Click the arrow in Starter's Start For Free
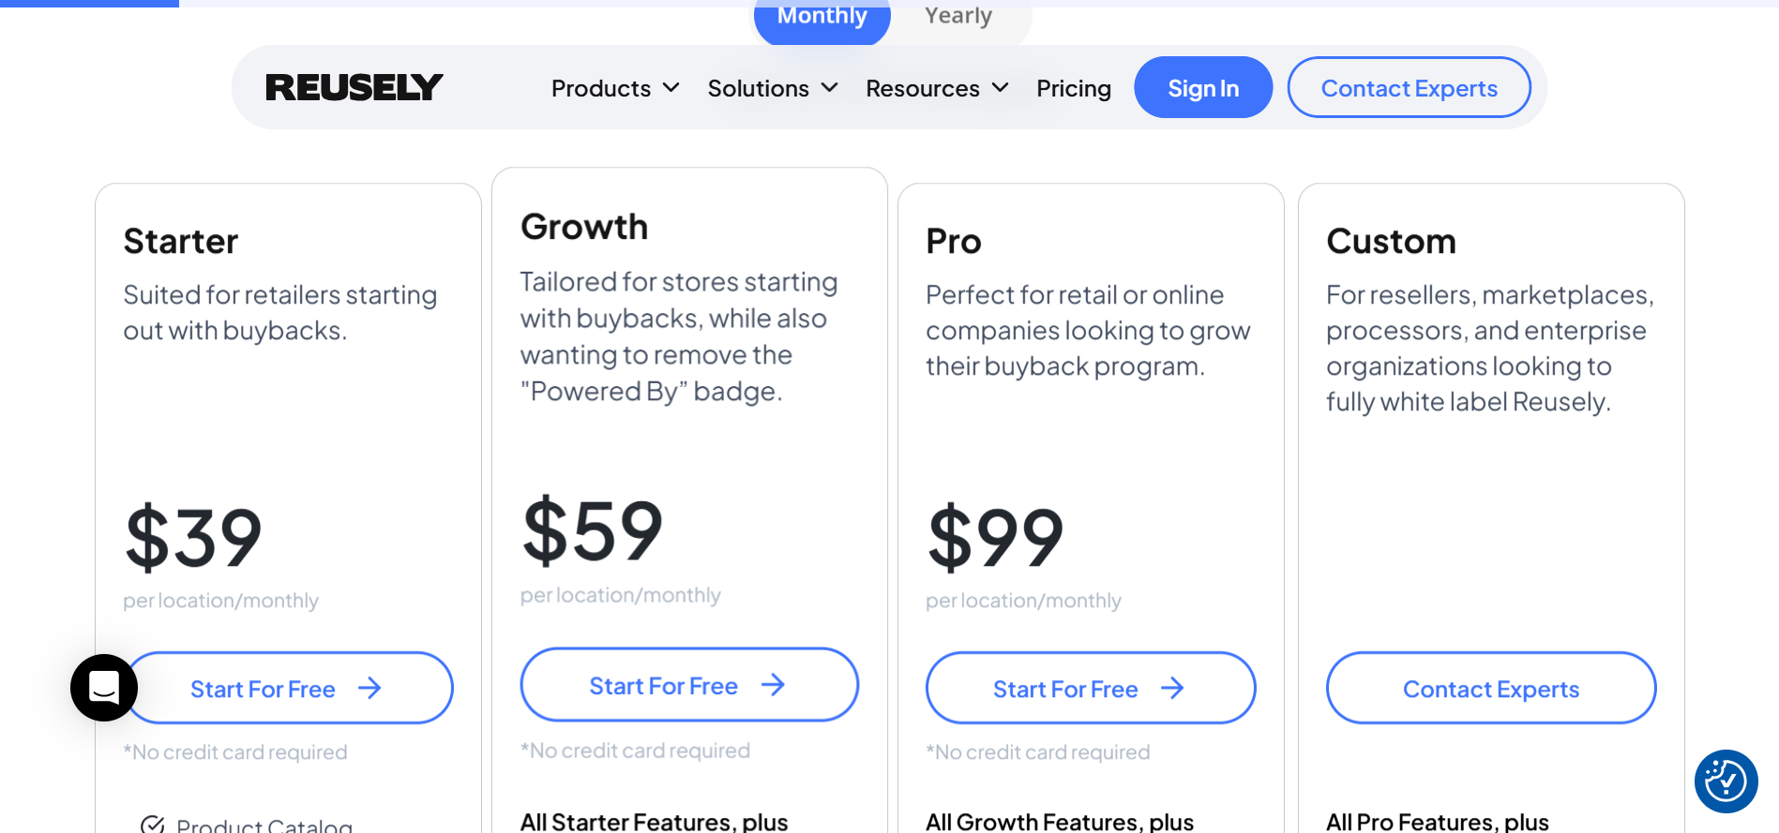 369,689
